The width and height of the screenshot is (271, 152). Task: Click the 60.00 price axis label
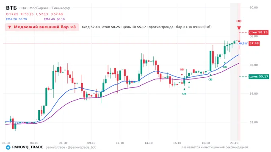coord(254,8)
